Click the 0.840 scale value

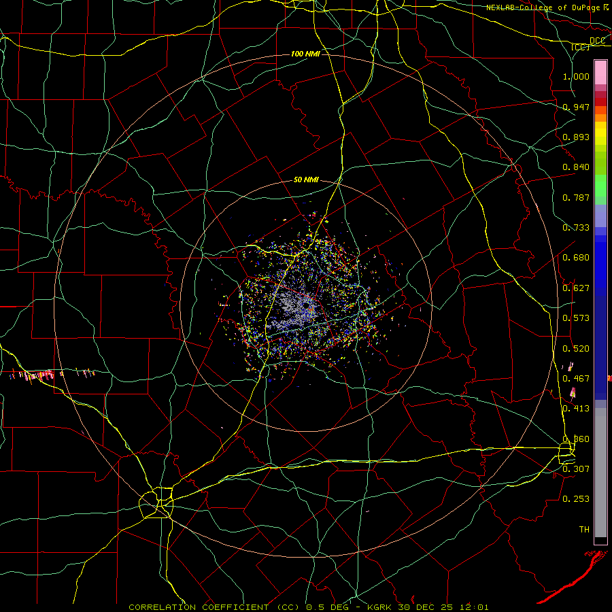coord(576,167)
